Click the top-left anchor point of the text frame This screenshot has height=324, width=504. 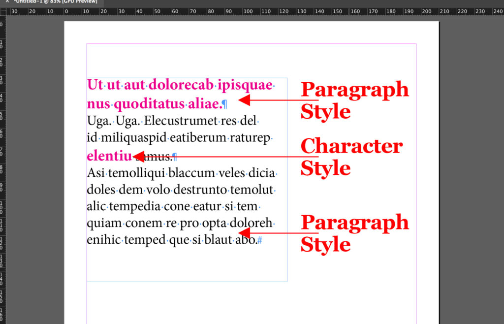[87, 77]
